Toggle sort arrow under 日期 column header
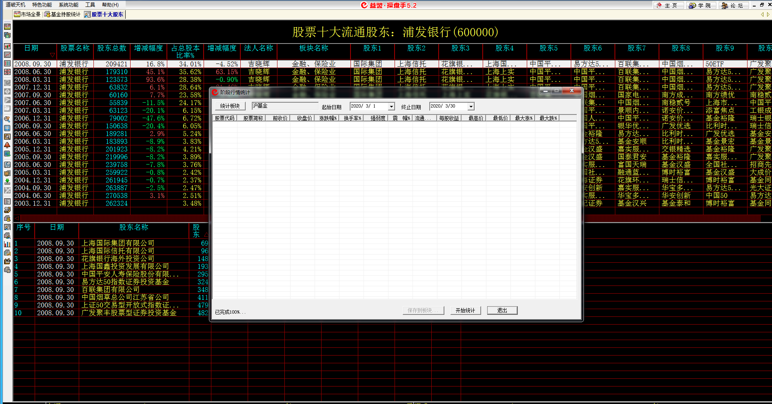 tap(52, 55)
